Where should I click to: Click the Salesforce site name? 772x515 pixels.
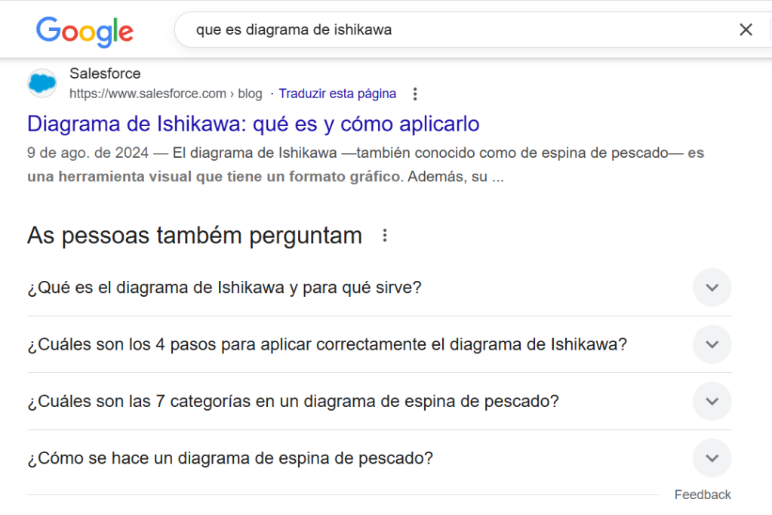tap(105, 73)
